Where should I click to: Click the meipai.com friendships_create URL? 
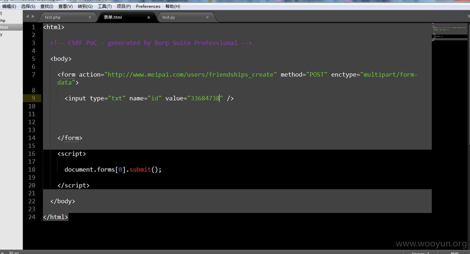[191, 74]
